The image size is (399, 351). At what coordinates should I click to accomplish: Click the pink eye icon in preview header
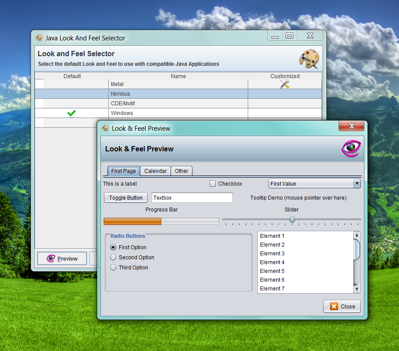click(x=351, y=148)
